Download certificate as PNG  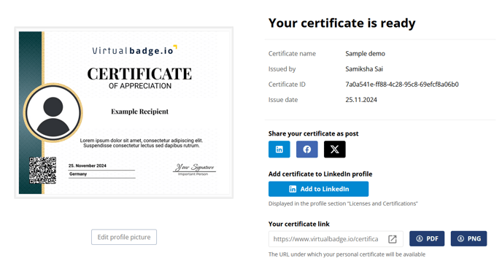coord(468,238)
